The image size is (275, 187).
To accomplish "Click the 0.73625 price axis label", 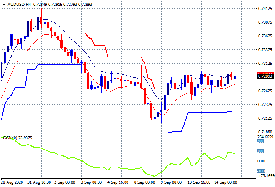I will (265, 36).
